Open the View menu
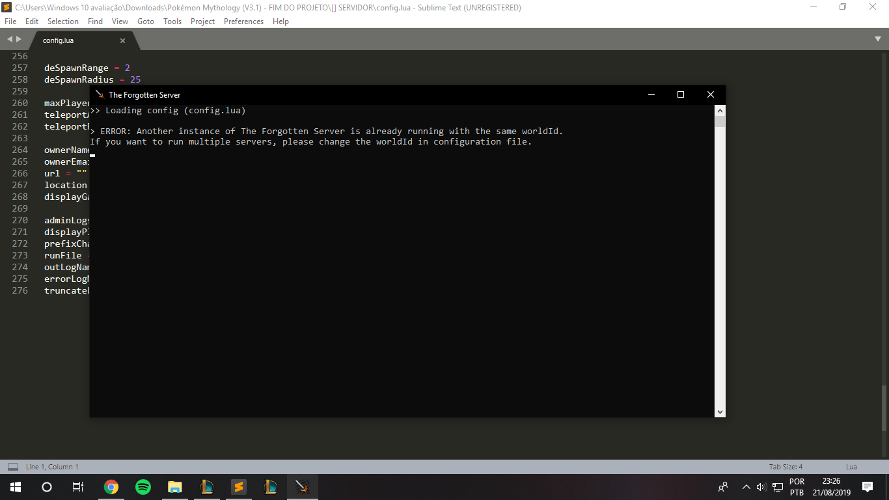 coord(120,21)
